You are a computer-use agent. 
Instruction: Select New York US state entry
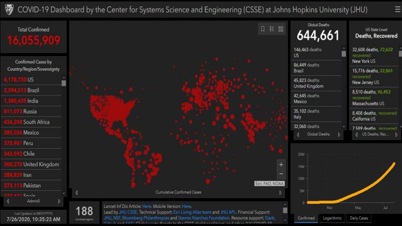374,55
